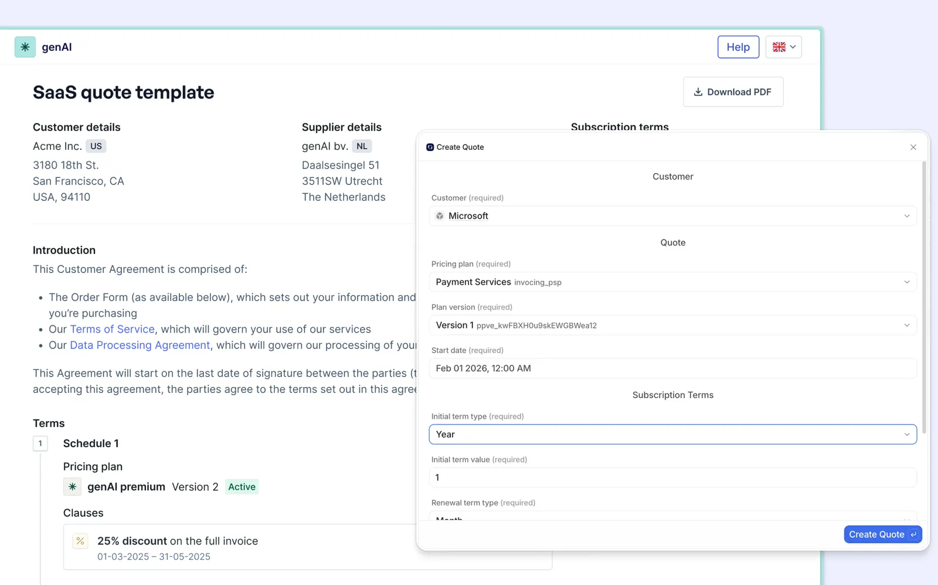The height and width of the screenshot is (585, 938).
Task: Download the quote as PDF
Action: click(733, 92)
